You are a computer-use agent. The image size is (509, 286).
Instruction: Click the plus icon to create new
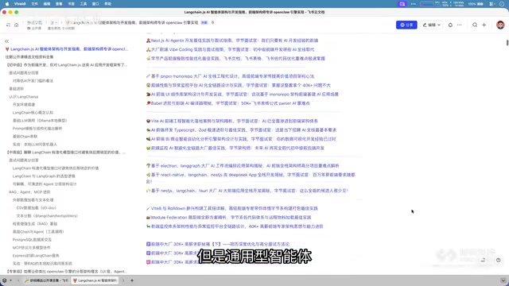[x=484, y=25]
